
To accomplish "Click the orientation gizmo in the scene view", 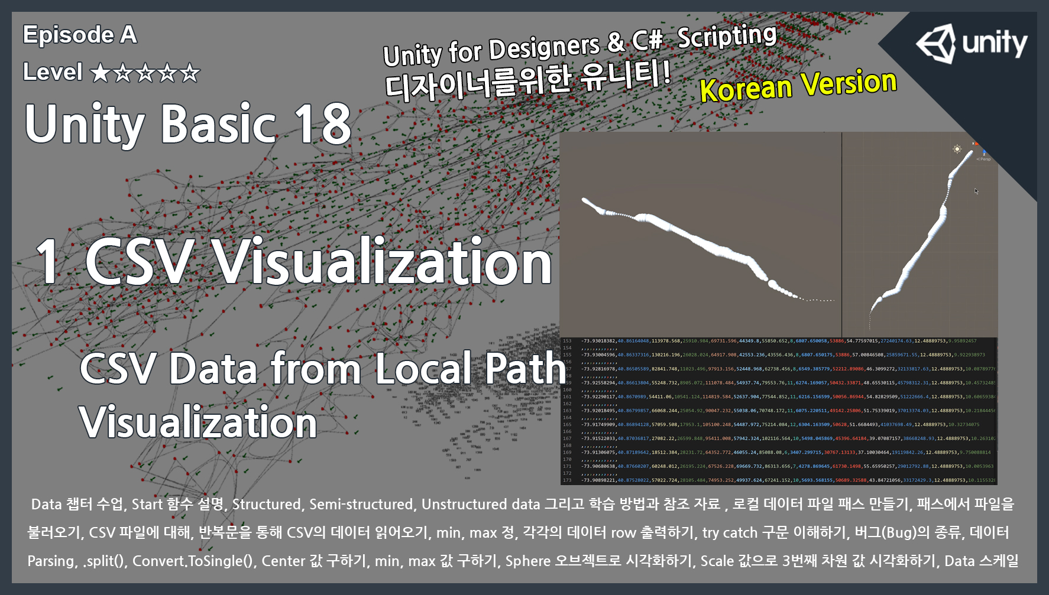I will click(x=981, y=151).
